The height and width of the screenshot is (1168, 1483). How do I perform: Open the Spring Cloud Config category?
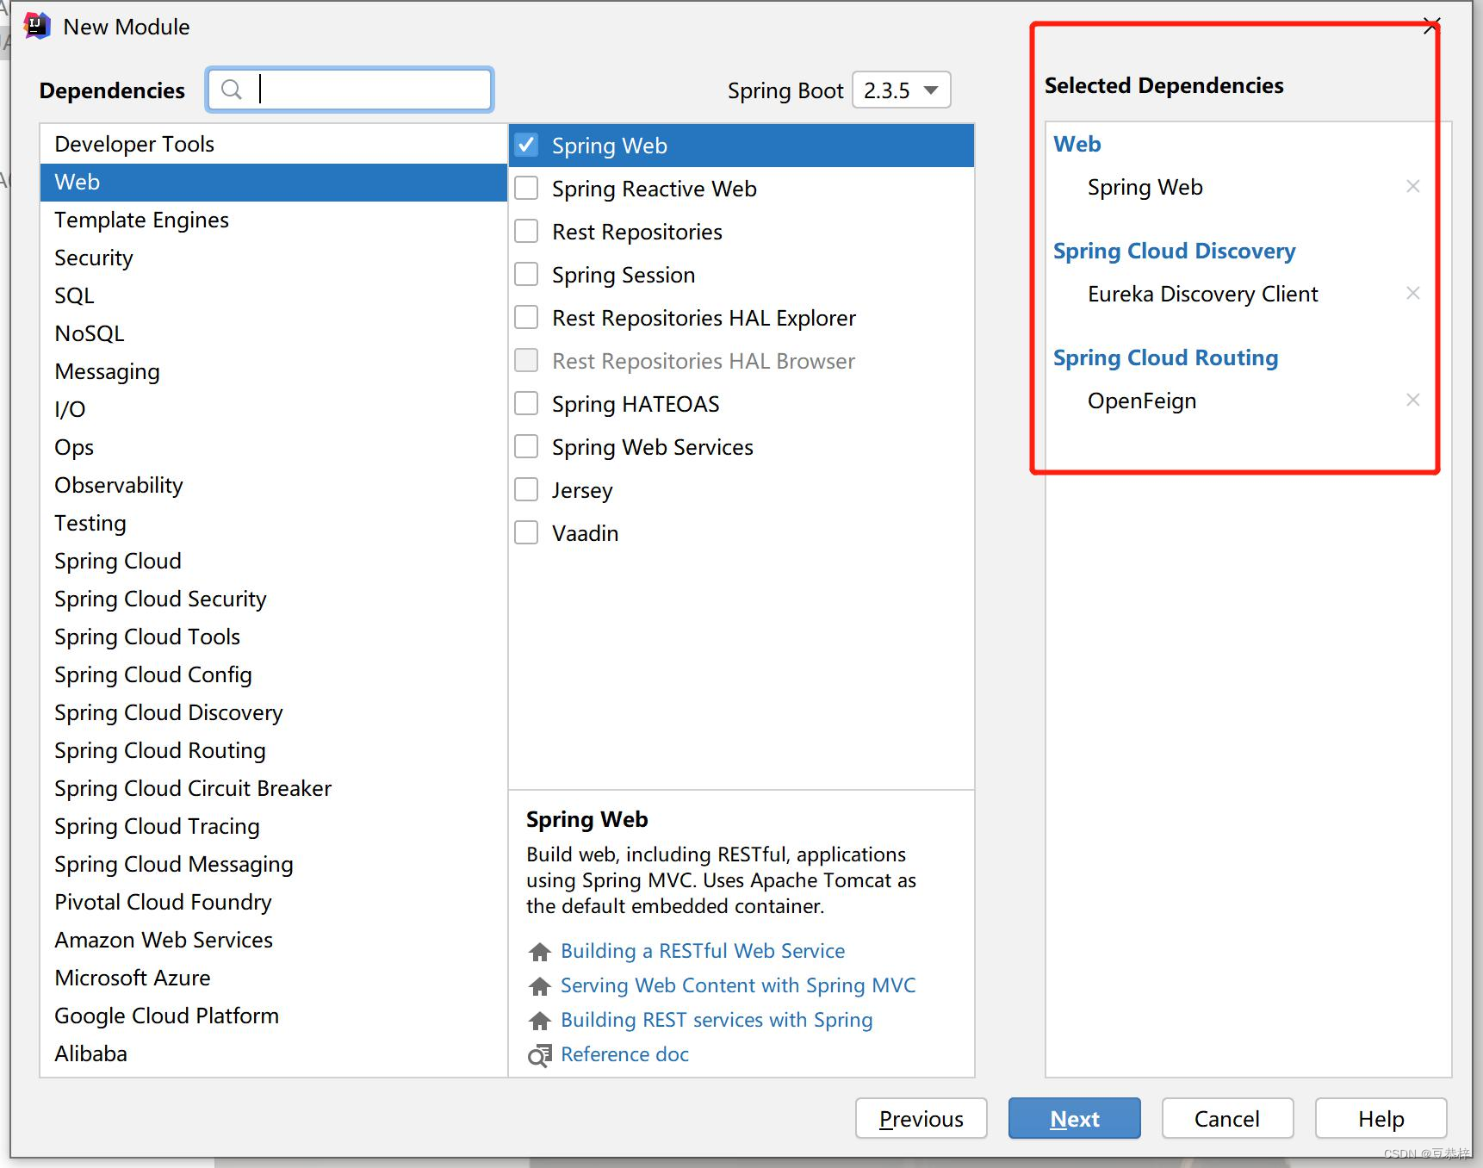(273, 674)
